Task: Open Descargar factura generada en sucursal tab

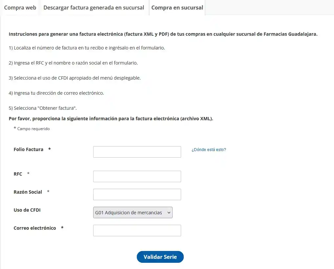Action: [x=94, y=8]
